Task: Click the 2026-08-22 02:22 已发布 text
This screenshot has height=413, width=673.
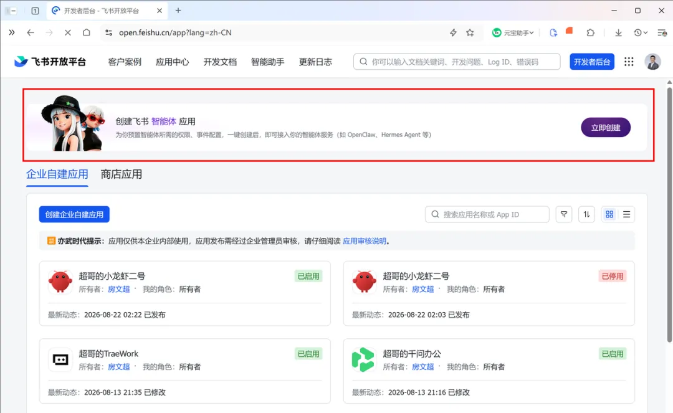Action: [x=125, y=315]
